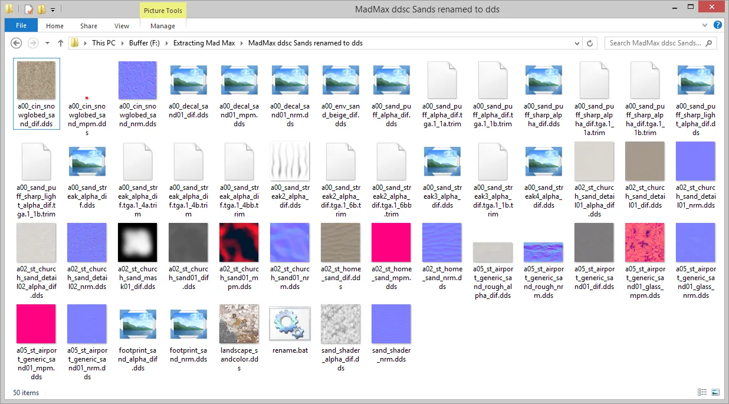Select a02_st_church_sand_mask01_dif.dds thumbnail
This screenshot has width=729, height=404.
[138, 243]
